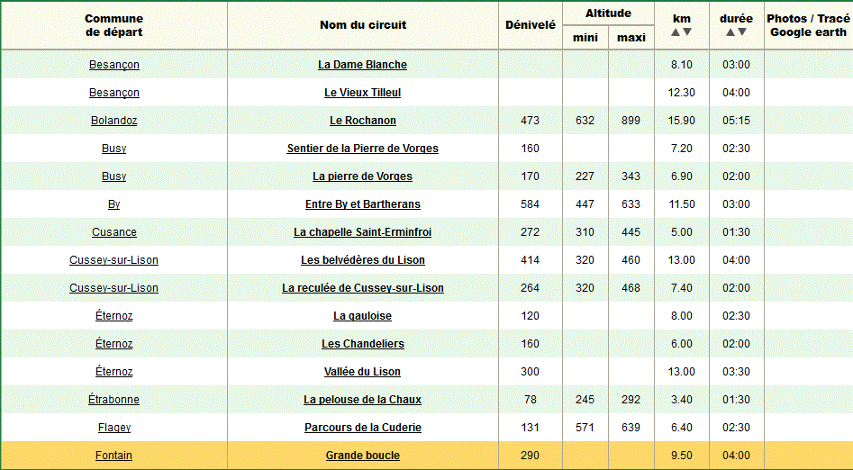
Task: Open the Le Vieux Tilleul circuit
Action: [362, 93]
